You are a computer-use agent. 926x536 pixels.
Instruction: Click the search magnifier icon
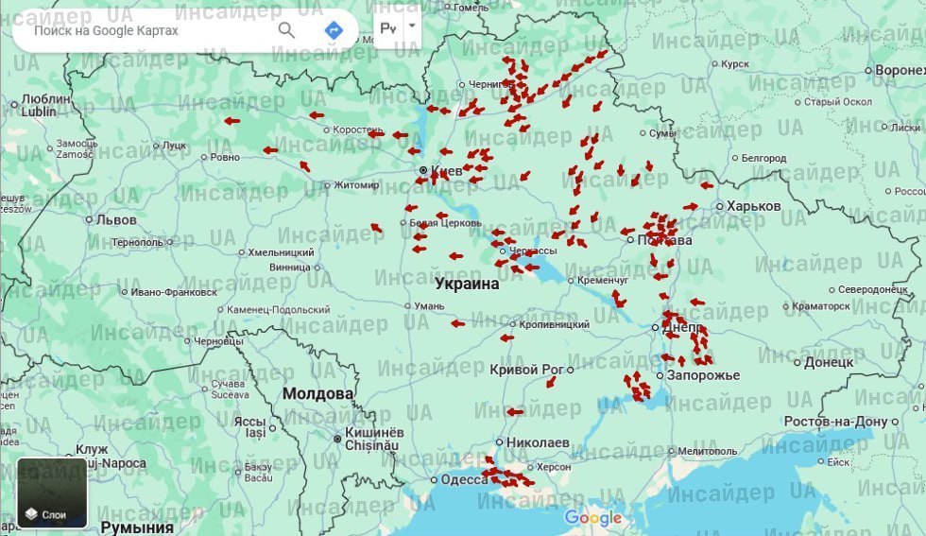coord(286,30)
